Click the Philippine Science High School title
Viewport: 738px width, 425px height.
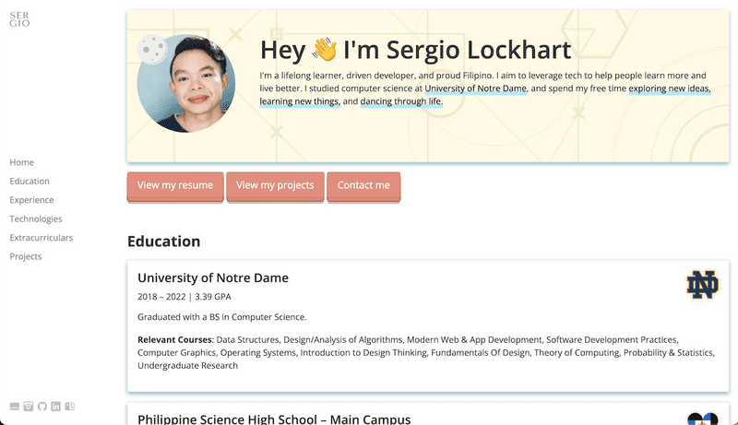tap(274, 419)
